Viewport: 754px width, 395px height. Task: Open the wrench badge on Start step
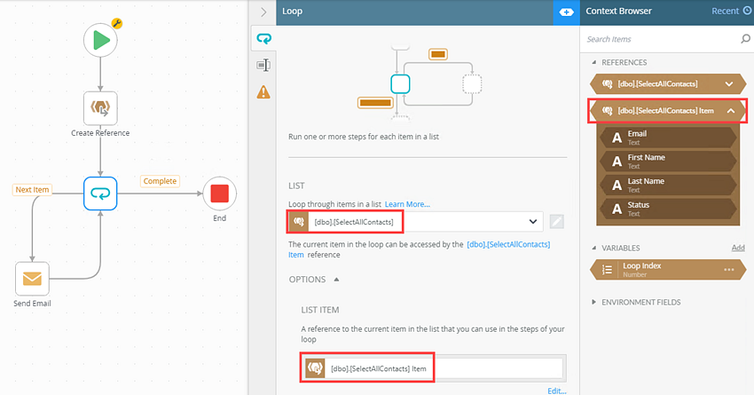[117, 23]
